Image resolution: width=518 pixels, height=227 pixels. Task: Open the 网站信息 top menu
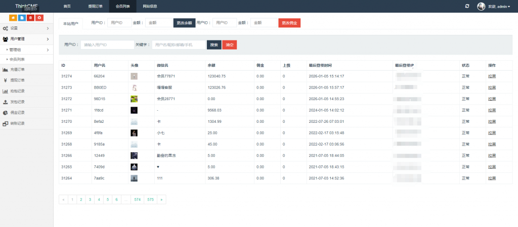coord(150,7)
